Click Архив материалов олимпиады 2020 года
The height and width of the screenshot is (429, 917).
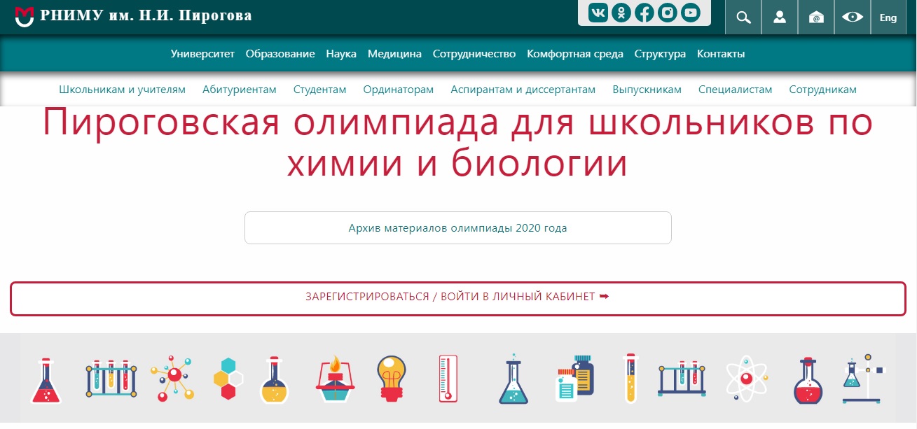[x=457, y=228]
